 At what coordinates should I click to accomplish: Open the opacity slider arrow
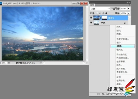129,9
